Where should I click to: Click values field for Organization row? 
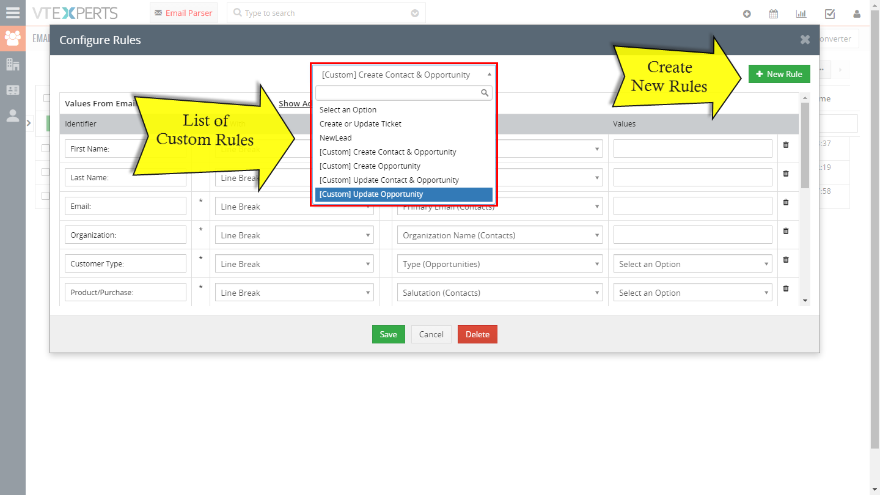[693, 235]
